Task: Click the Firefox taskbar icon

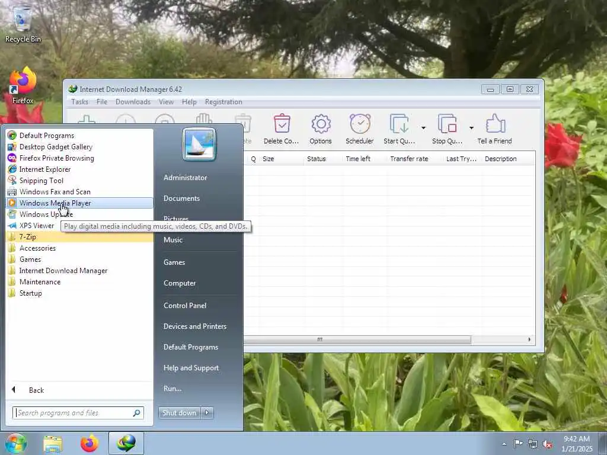Action: [x=90, y=443]
